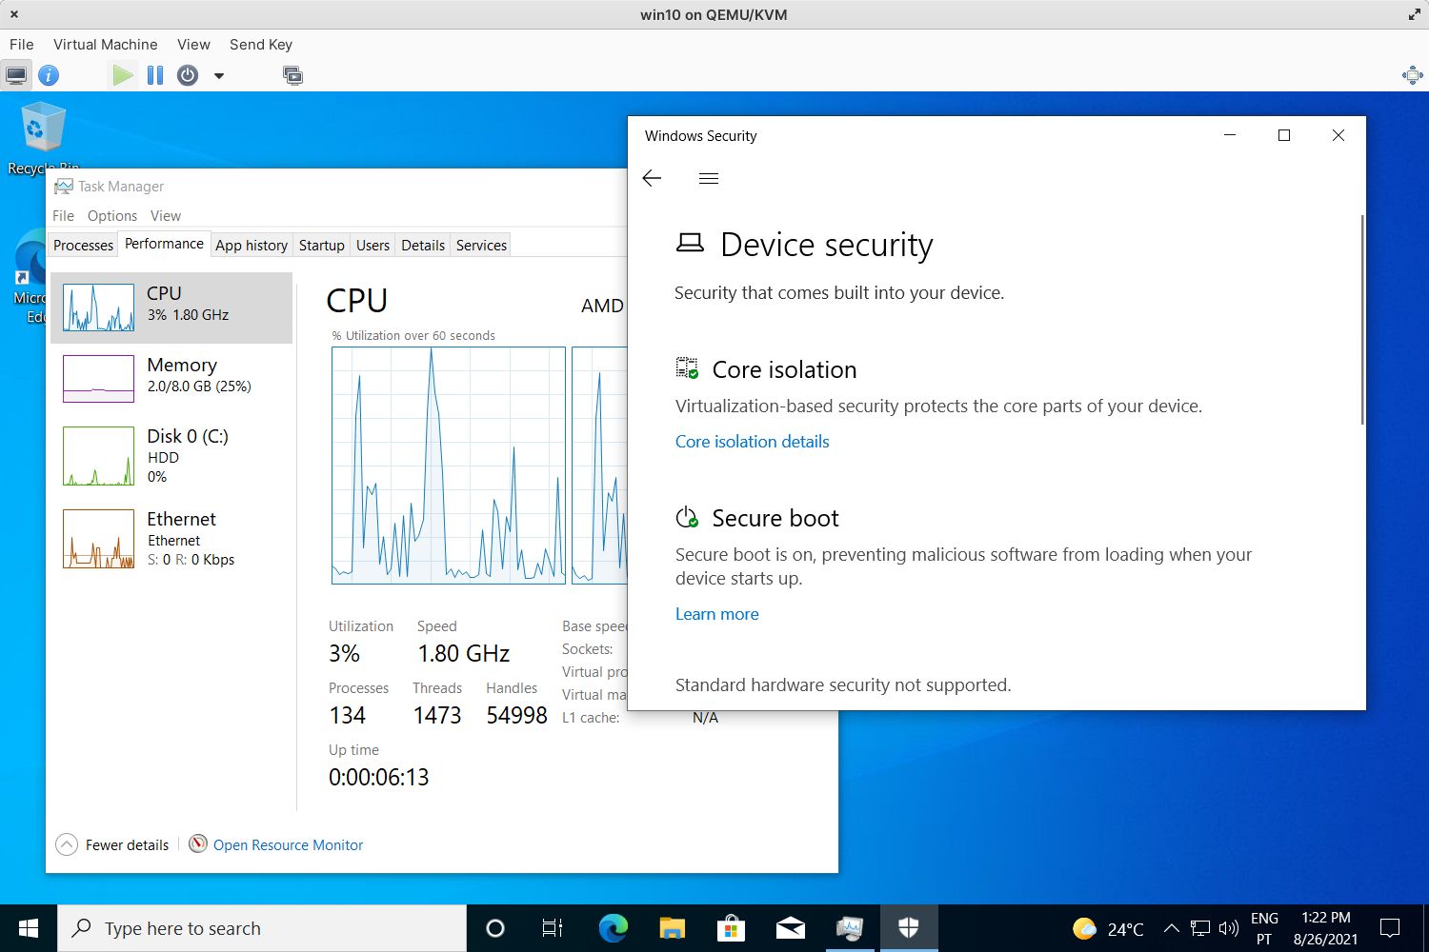Image resolution: width=1429 pixels, height=952 pixels.
Task: Toggle fullscreen icon in viewer title bar
Action: pyautogui.click(x=1415, y=14)
